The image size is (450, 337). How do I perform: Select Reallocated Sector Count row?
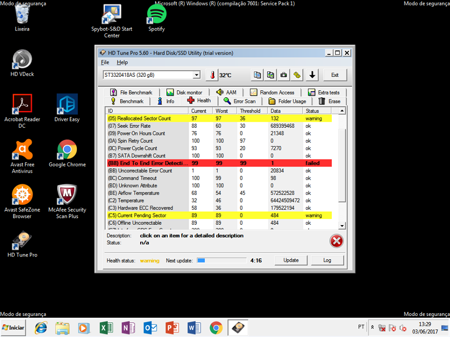pos(219,118)
